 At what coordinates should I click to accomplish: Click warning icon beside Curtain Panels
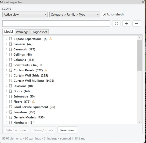46,70
